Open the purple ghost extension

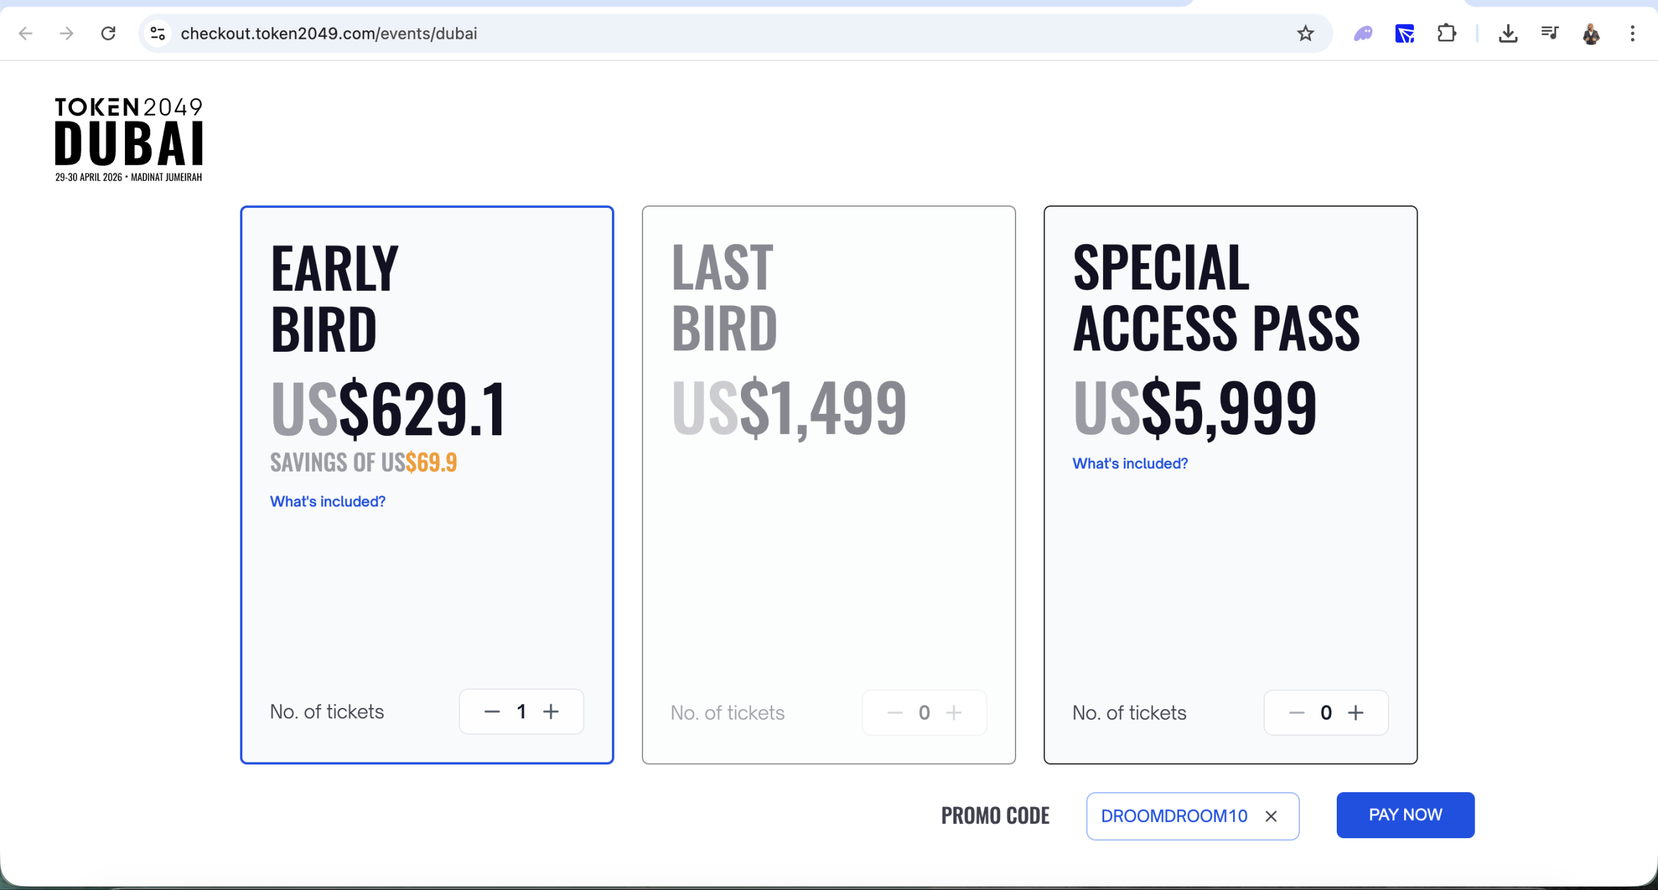click(1362, 33)
